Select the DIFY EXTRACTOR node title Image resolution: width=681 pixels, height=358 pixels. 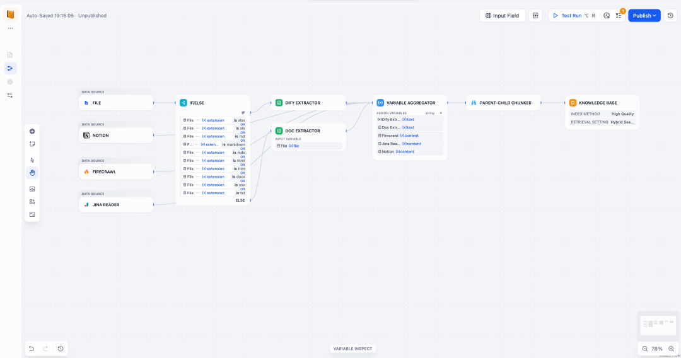click(x=303, y=103)
